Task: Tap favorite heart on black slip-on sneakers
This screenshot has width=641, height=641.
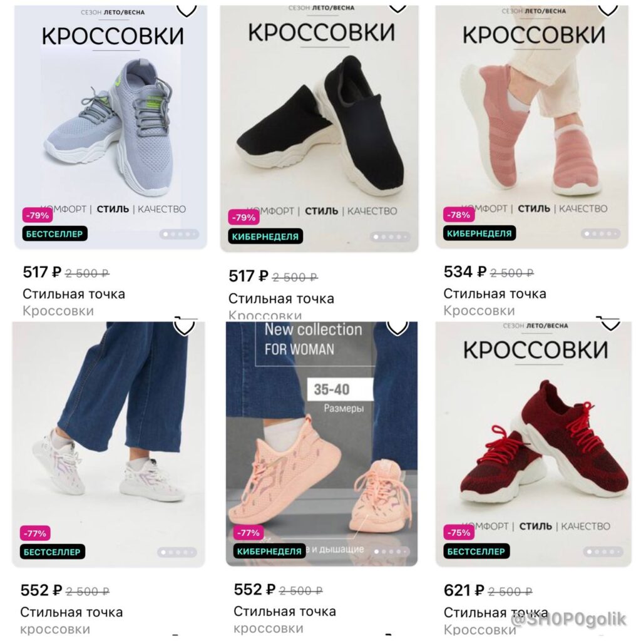Action: [397, 9]
